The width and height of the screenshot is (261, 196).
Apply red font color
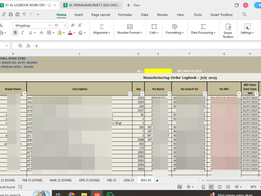click(x=70, y=32)
